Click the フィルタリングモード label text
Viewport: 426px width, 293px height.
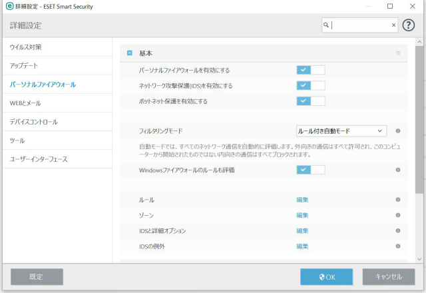160,131
